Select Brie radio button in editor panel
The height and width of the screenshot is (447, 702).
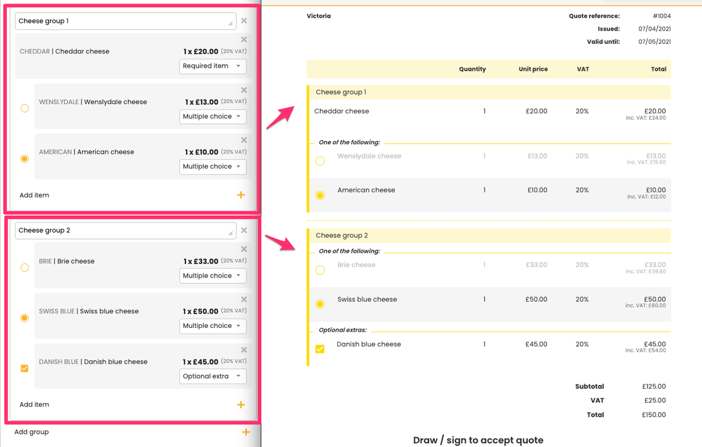tap(24, 268)
